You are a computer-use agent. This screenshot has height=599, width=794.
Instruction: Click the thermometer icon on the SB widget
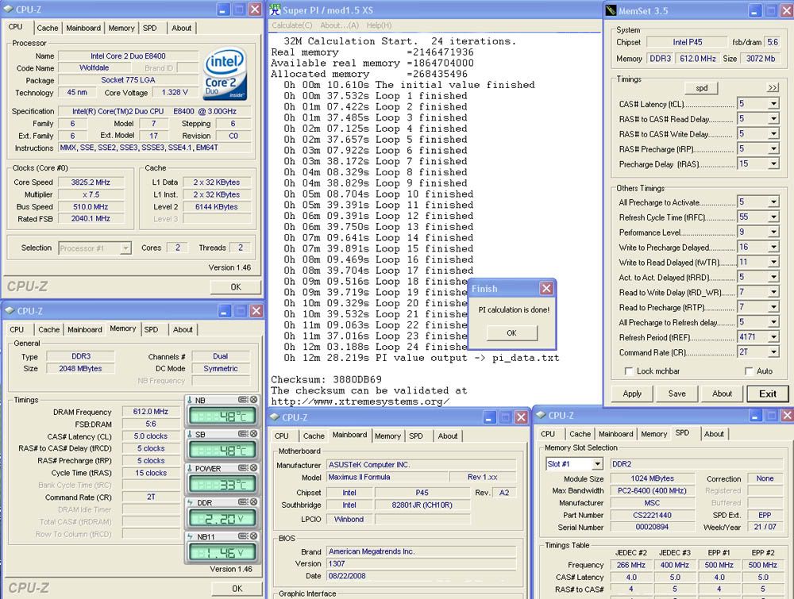[190, 434]
